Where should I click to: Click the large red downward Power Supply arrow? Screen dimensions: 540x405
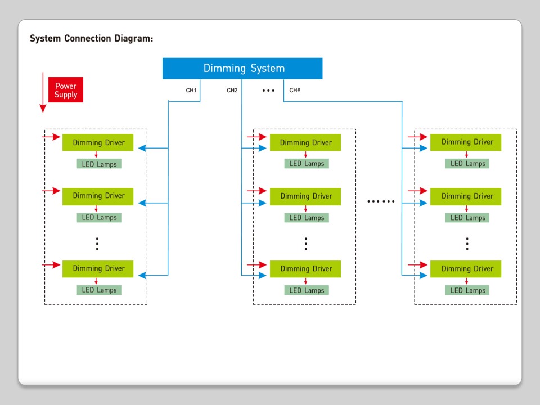[43, 92]
